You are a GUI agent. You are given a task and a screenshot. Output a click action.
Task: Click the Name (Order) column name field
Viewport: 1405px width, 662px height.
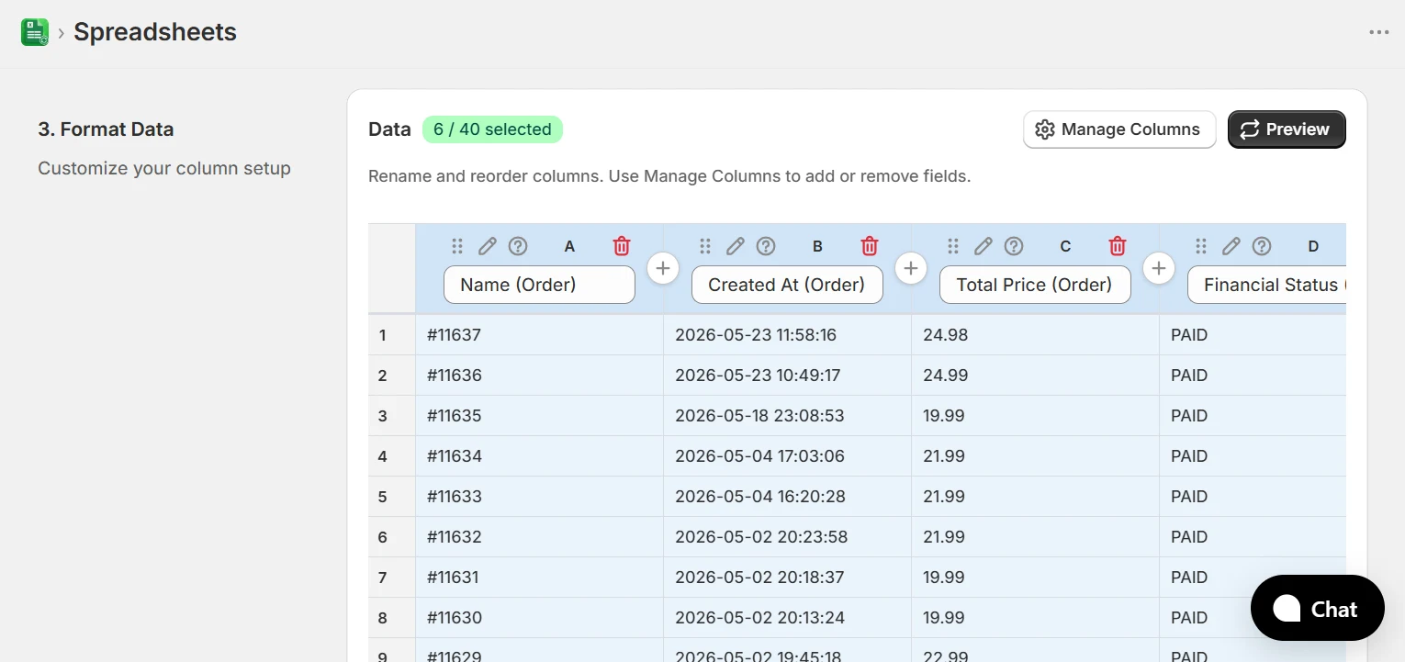[539, 285]
